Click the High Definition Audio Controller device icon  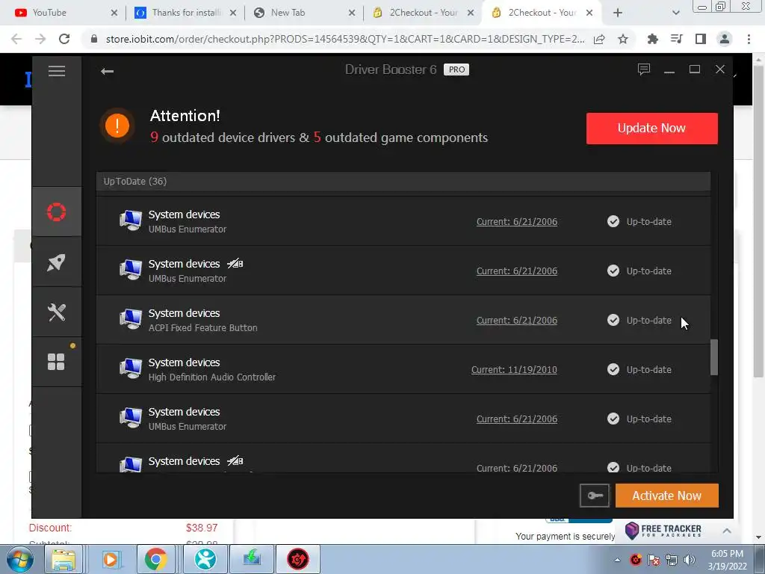[x=131, y=368]
